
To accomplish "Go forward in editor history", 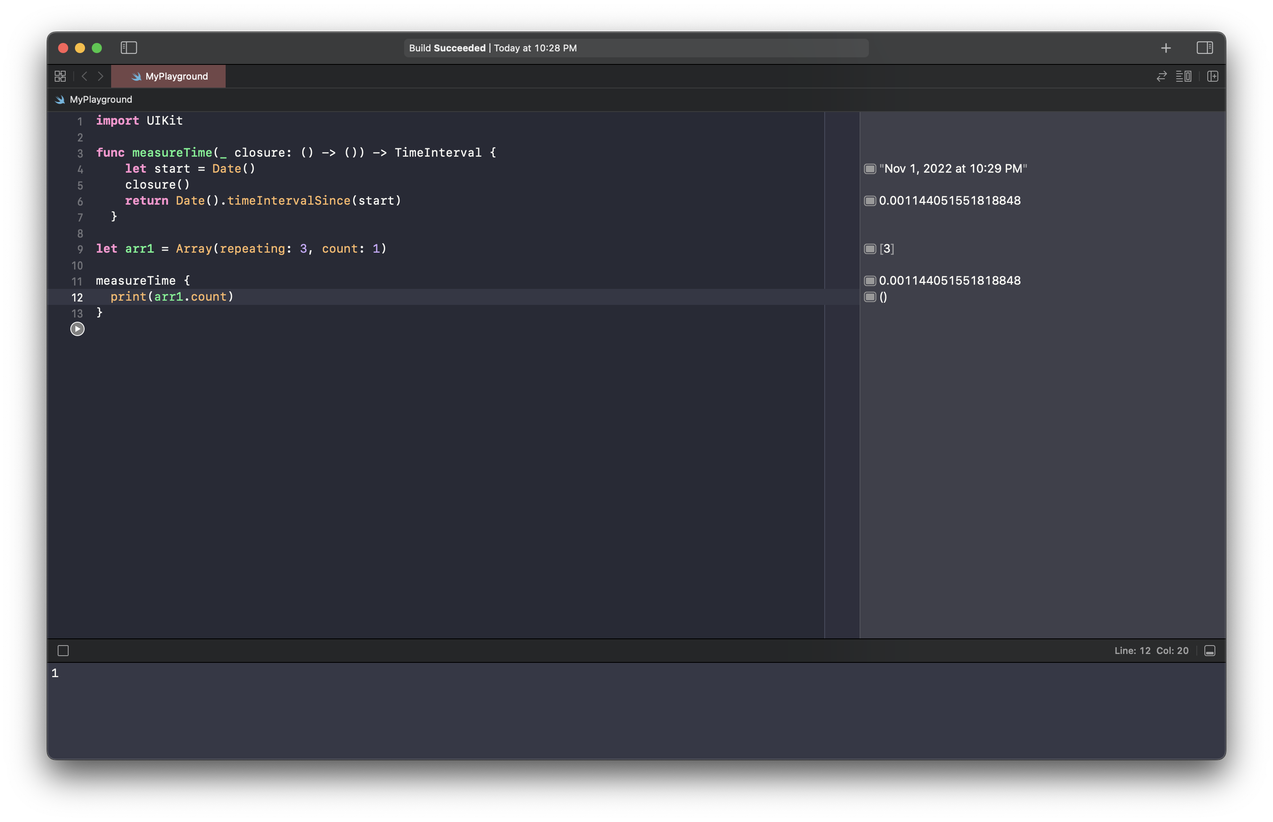I will coord(100,76).
